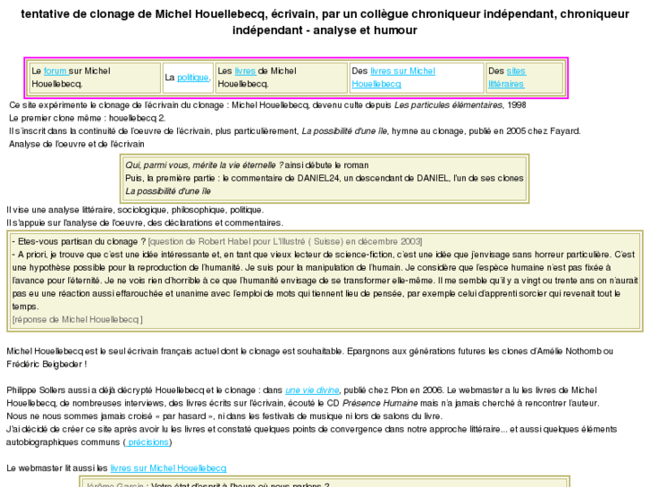Click the italic 'Présence Humaine' CD title
650x487 pixels.
pyautogui.click(x=380, y=403)
